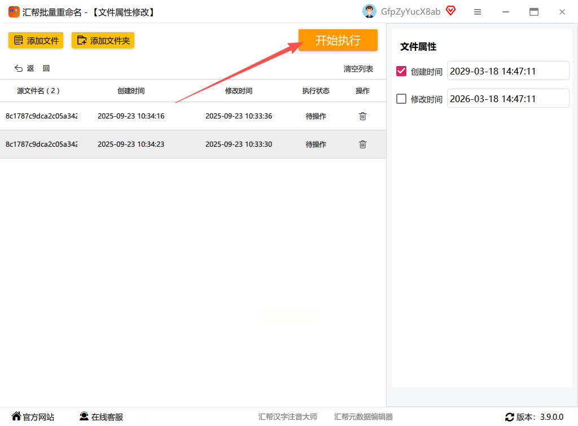Click the red VIP diamond icon
The height and width of the screenshot is (426, 578).
(x=450, y=11)
